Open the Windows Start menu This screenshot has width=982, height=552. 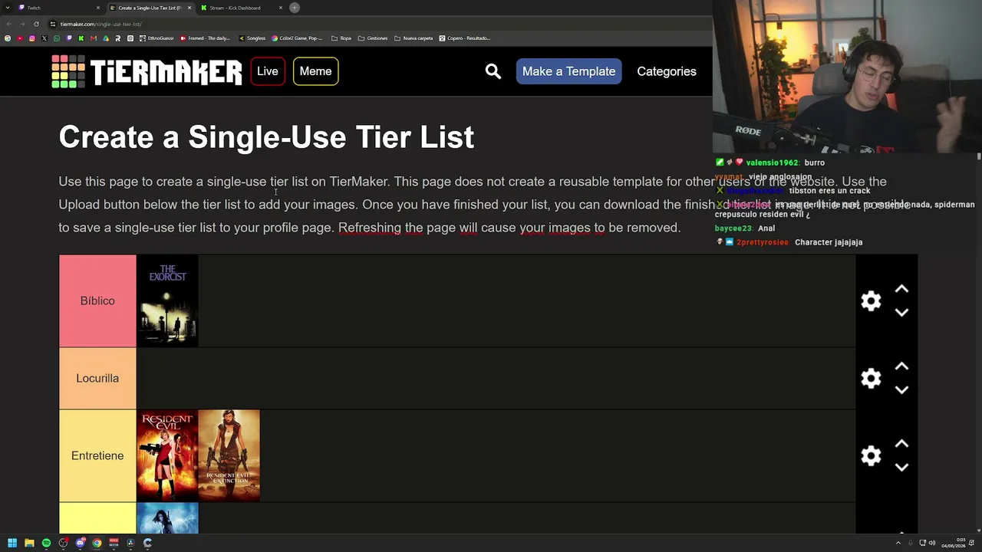[12, 543]
